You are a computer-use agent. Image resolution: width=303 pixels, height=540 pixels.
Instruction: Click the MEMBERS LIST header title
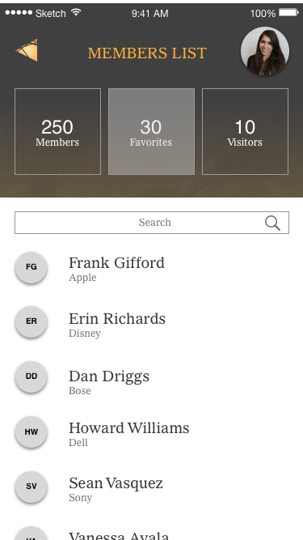click(x=147, y=53)
